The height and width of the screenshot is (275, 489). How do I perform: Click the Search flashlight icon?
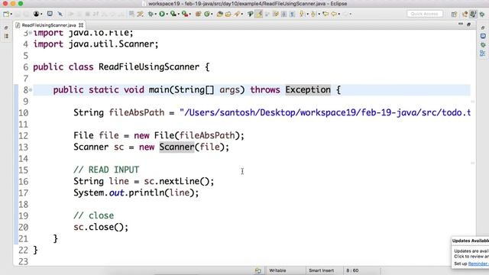coord(237,14)
